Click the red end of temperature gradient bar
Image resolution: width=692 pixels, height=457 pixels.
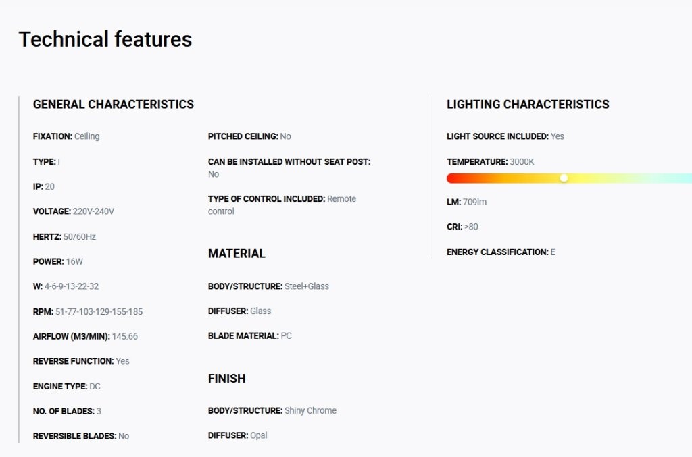tap(452, 178)
